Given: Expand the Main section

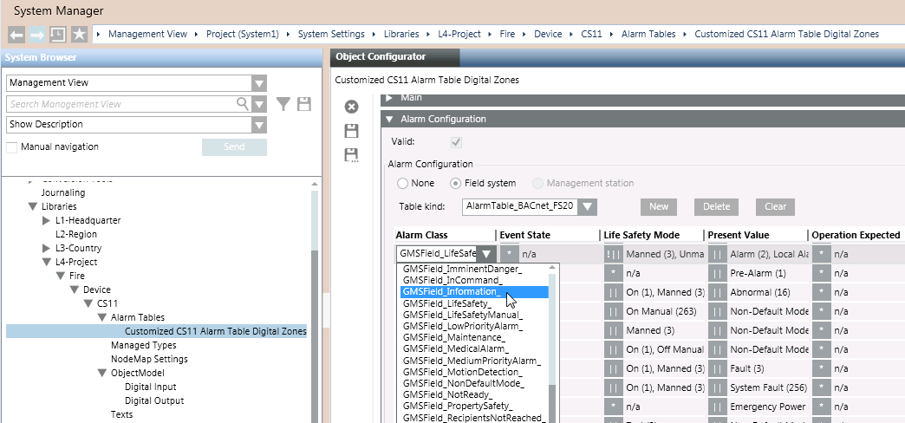Looking at the screenshot, I should (390, 98).
